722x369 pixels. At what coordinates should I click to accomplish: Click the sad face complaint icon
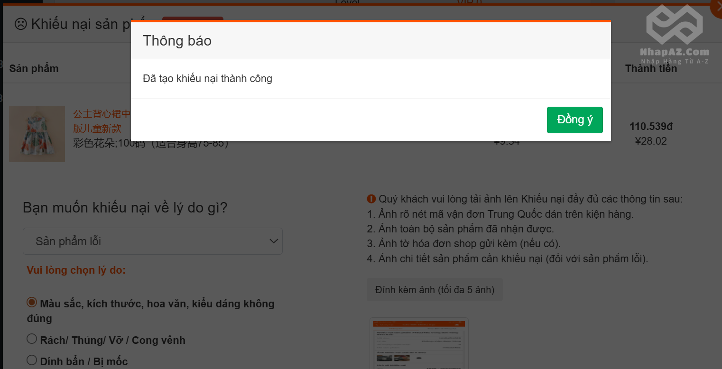point(20,24)
